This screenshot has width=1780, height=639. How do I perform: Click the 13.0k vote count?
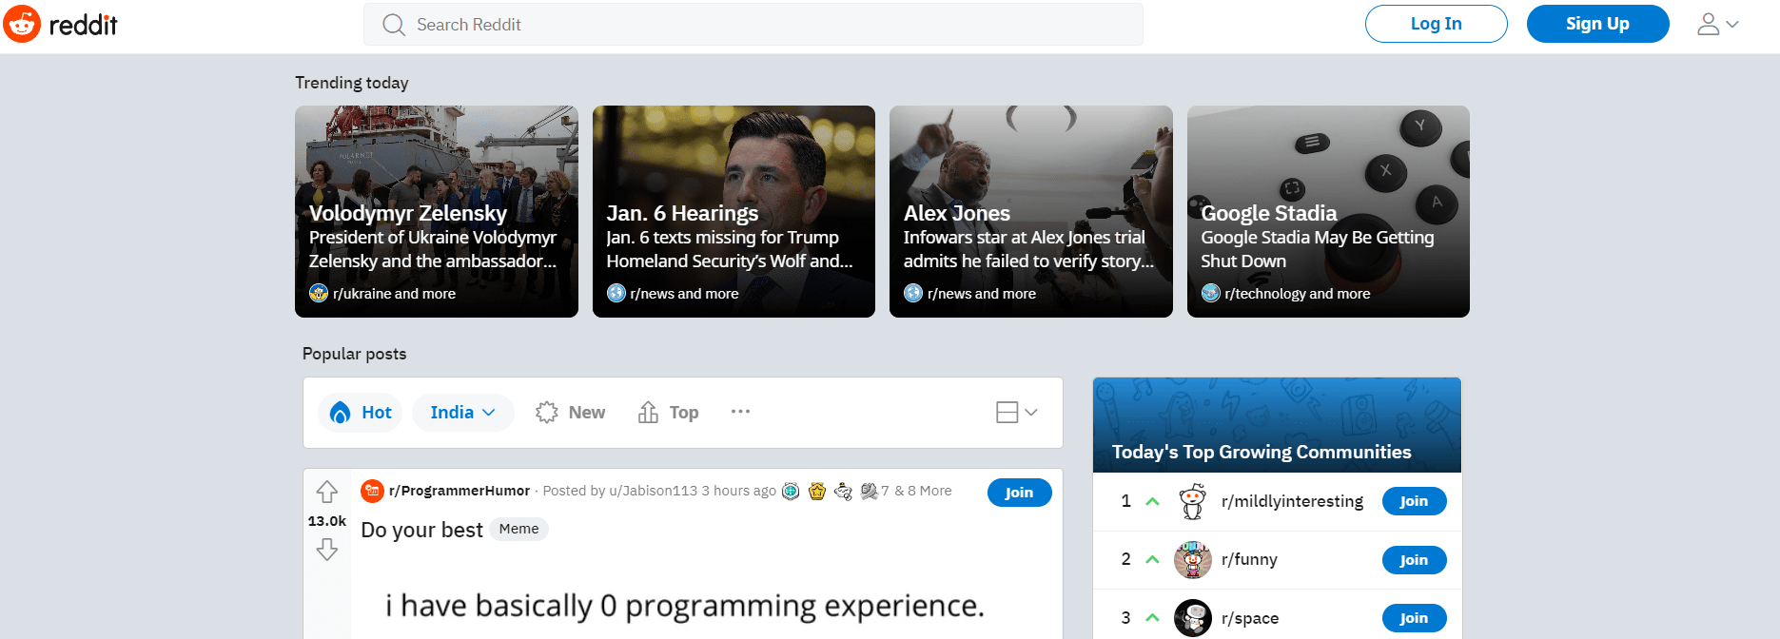pos(327,521)
